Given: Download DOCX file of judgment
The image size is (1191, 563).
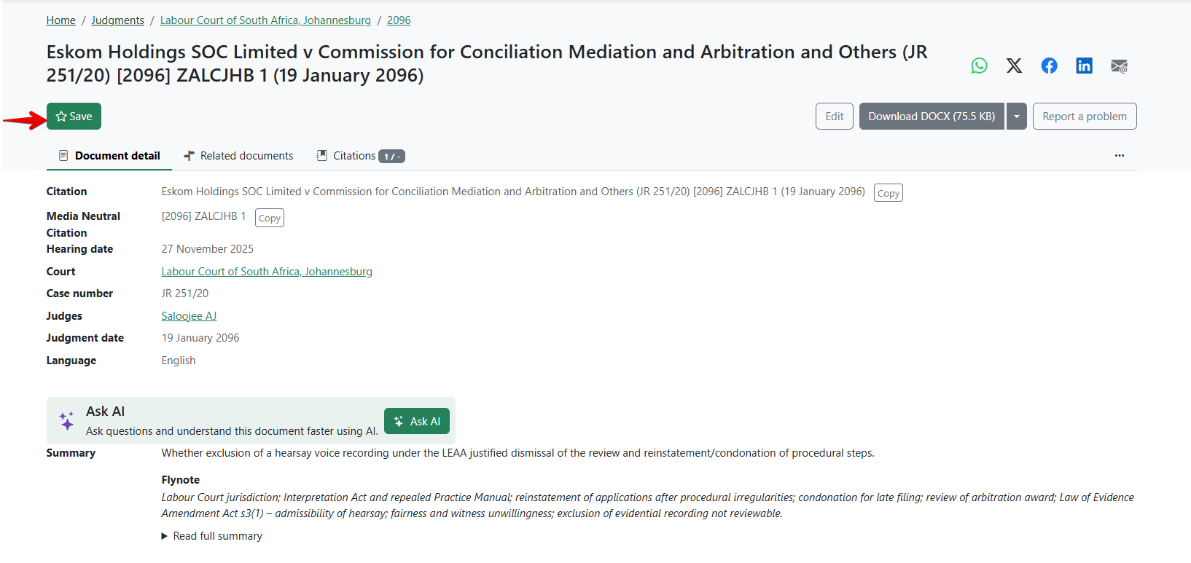Looking at the screenshot, I should pos(932,117).
